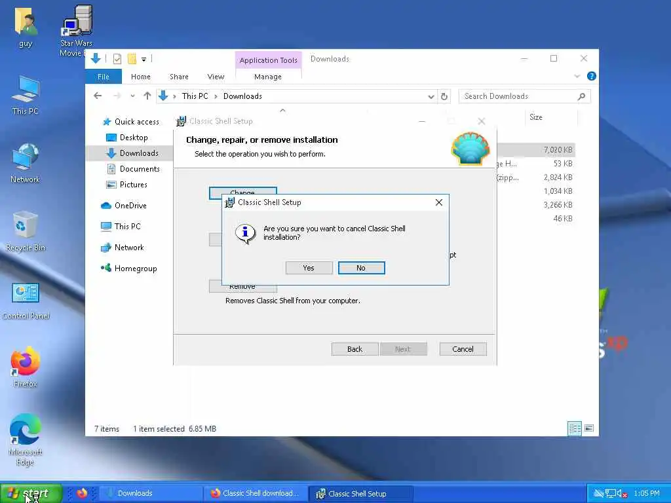Select the file row sized 7,020 KB
This screenshot has width=671, height=503.
click(536, 150)
